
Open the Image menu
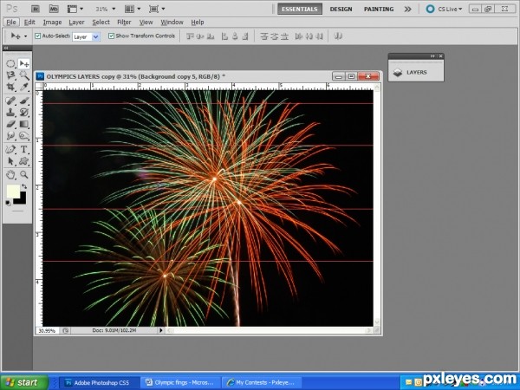pyautogui.click(x=52, y=23)
